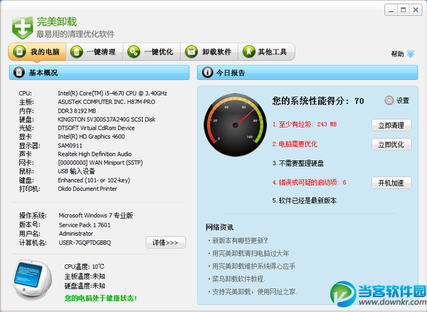Click the disk value KINGSTON SV300S37A240G
Screen dimensions: 427x312
point(107,120)
